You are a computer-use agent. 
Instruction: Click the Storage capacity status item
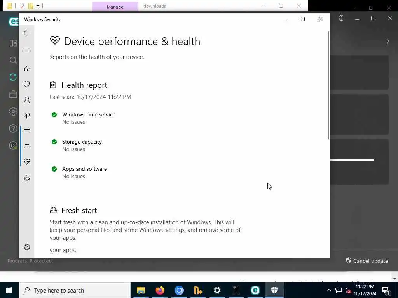click(77, 145)
